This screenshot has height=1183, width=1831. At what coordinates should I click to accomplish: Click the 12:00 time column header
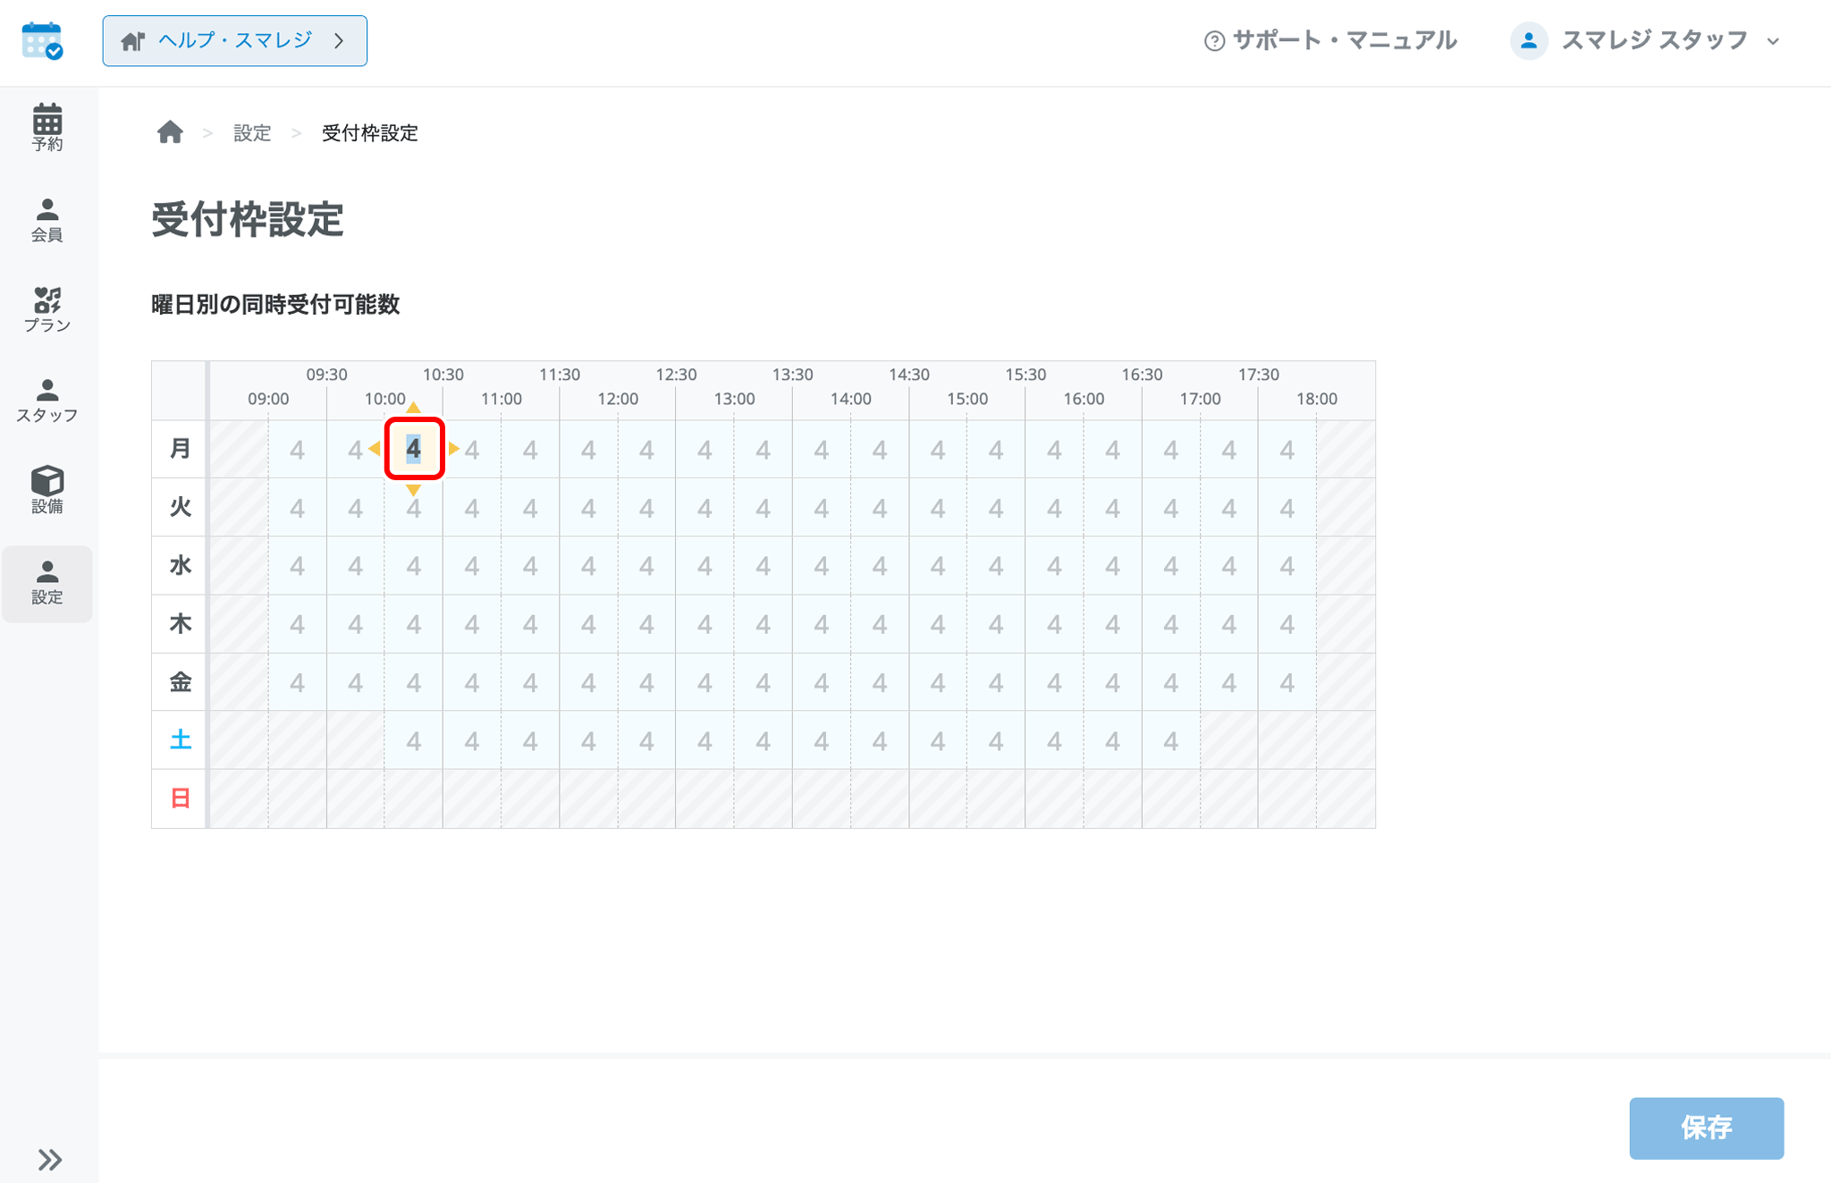coord(618,399)
